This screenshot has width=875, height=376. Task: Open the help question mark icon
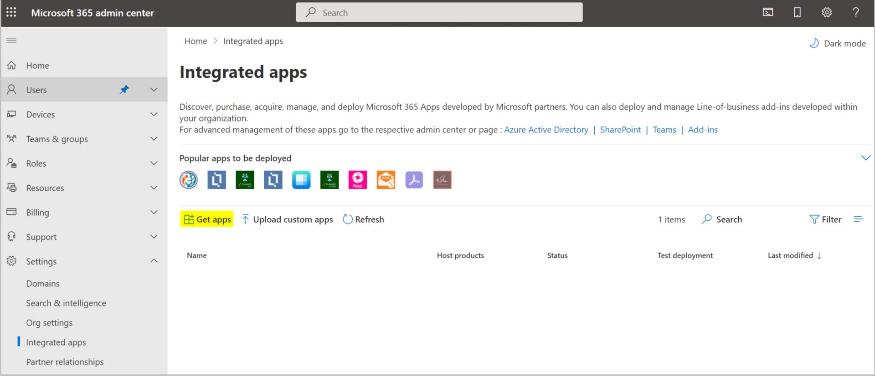[855, 12]
